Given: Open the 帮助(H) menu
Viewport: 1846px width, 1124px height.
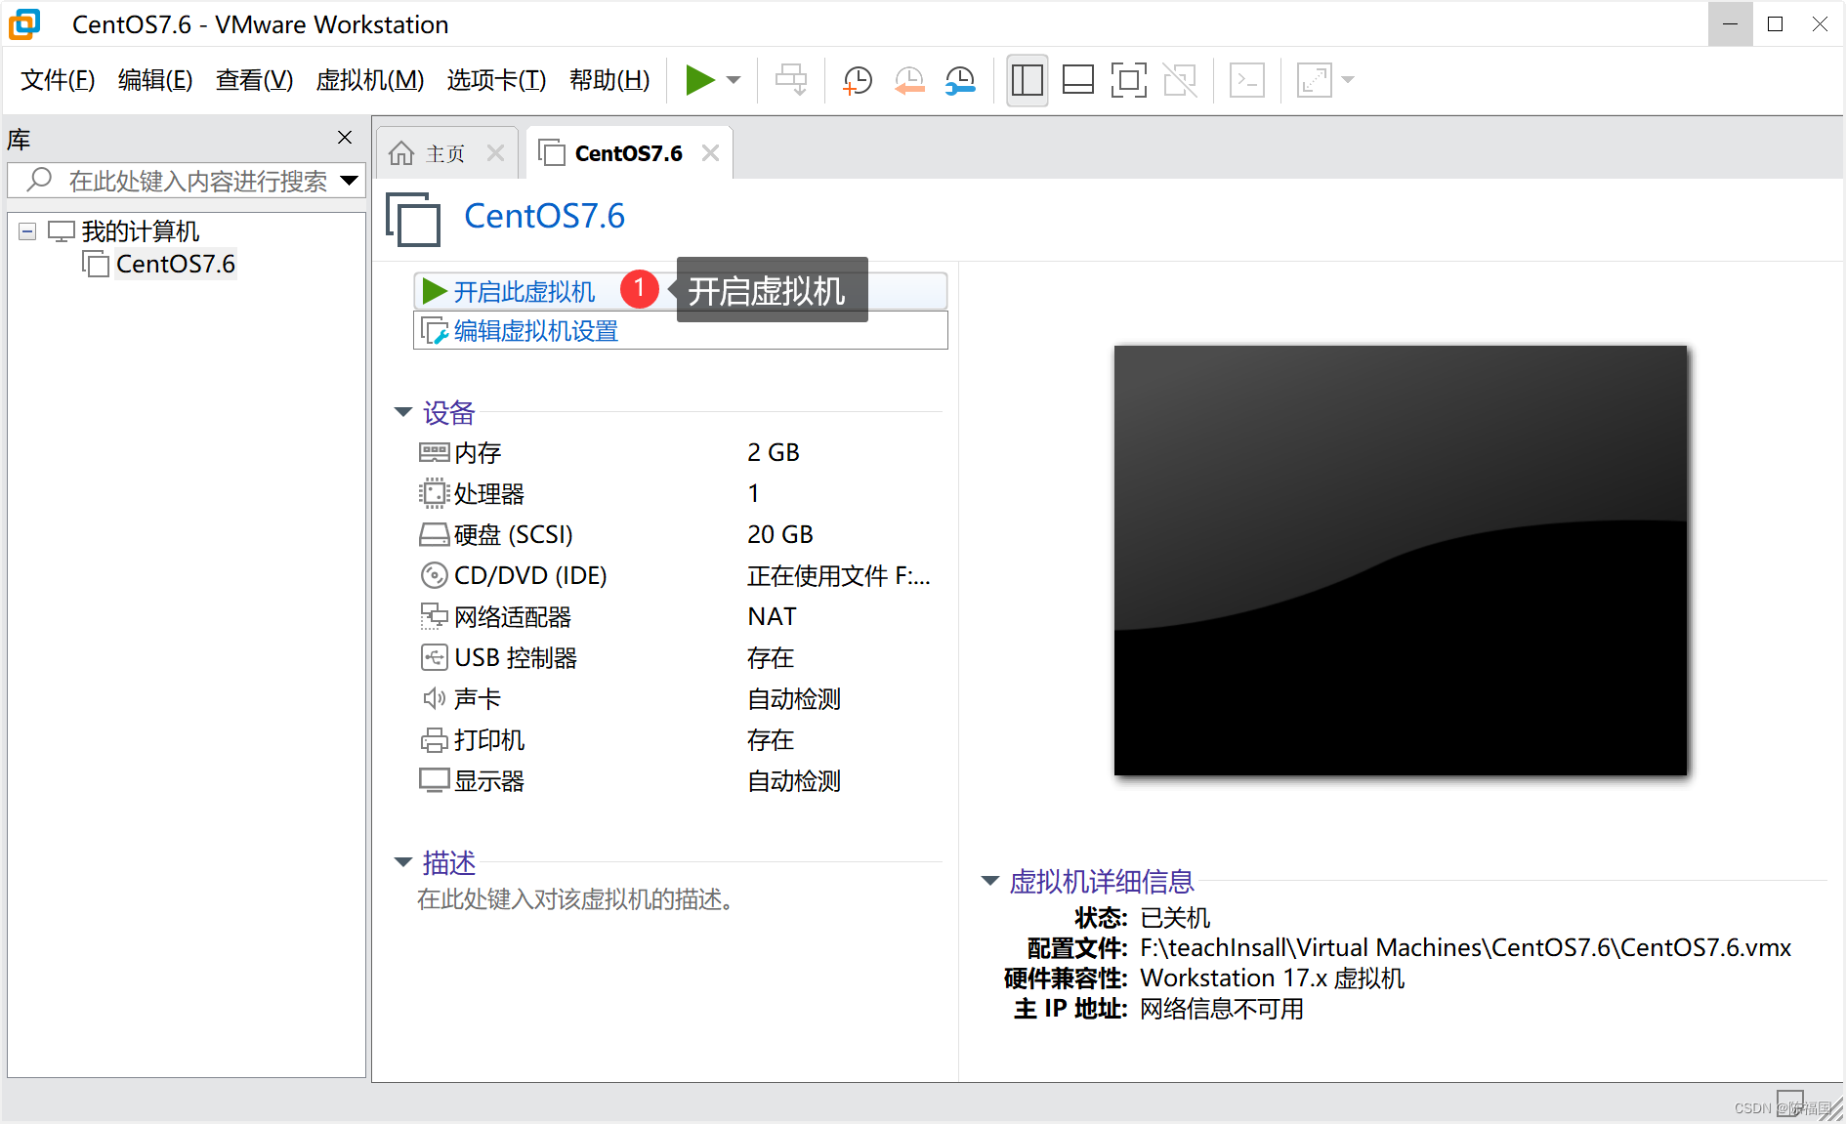Looking at the screenshot, I should tap(609, 80).
